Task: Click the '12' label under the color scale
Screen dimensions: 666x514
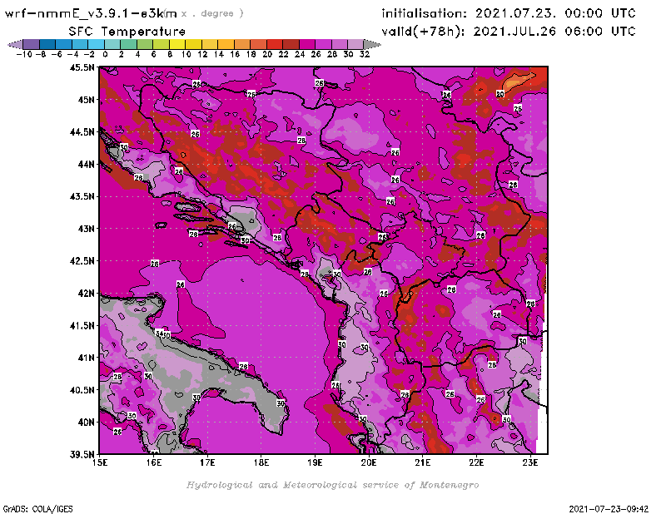Action: [202, 54]
